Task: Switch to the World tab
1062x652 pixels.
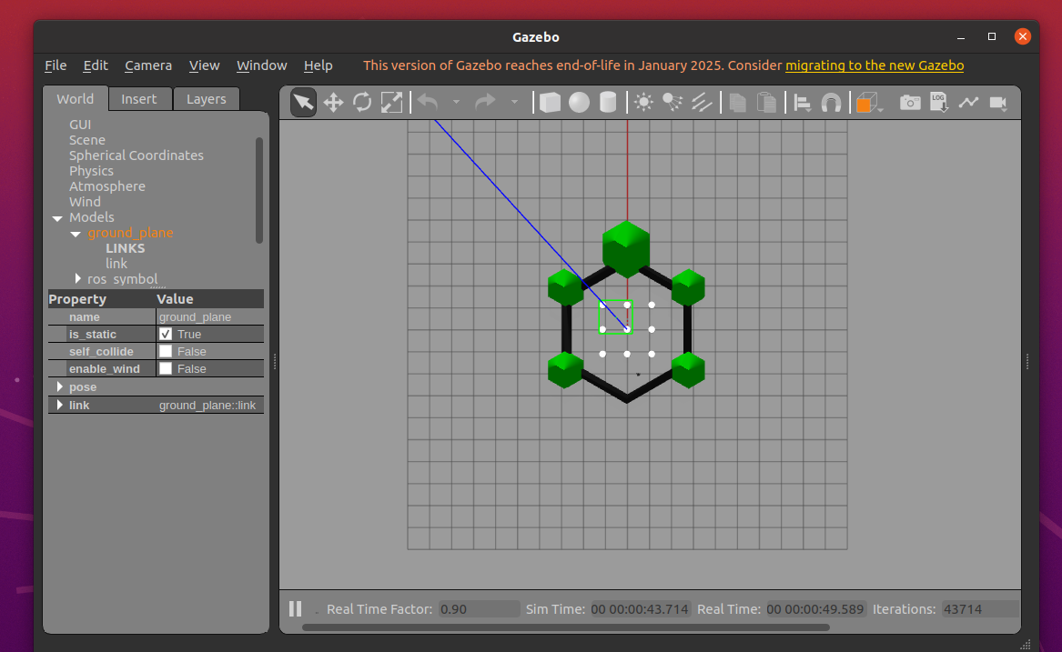Action: tap(76, 99)
